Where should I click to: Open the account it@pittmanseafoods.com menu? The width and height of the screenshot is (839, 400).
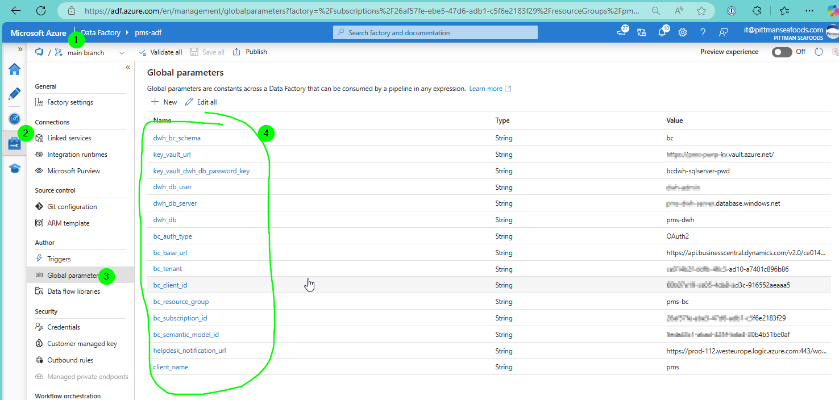click(783, 32)
